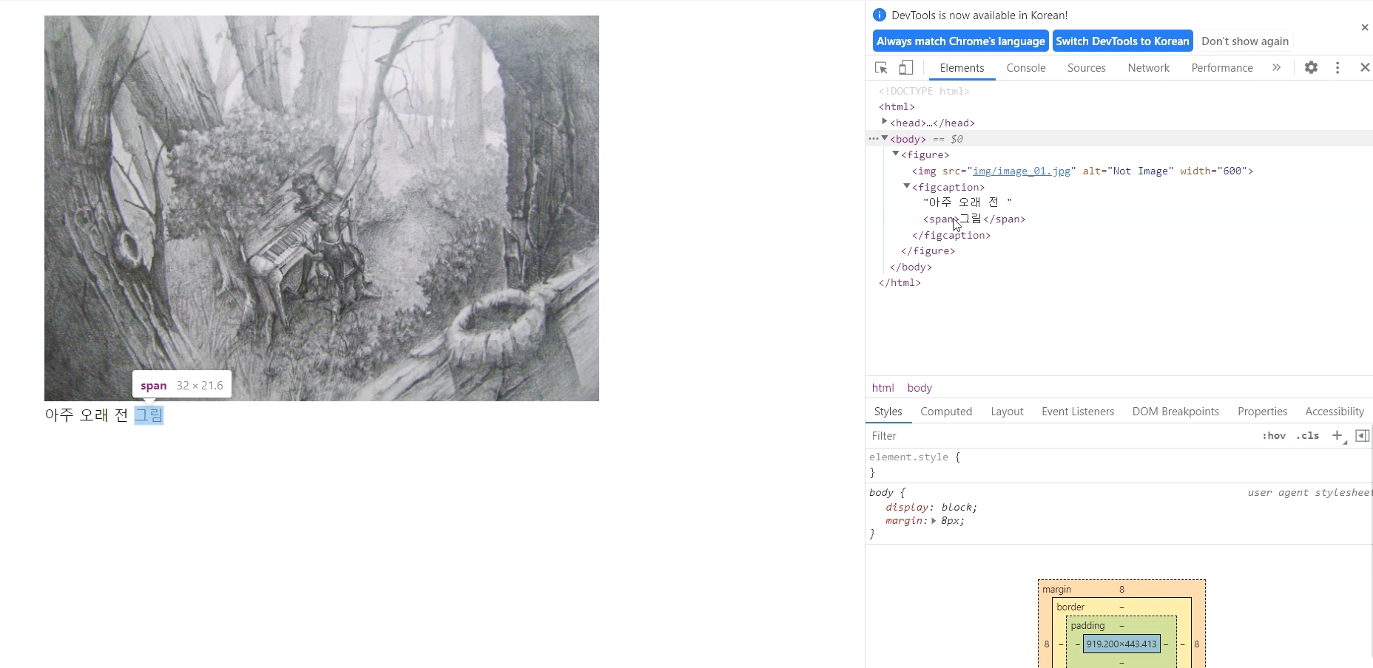The height and width of the screenshot is (668, 1373).
Task: Select the span element row in DOM tree
Action: [1119, 219]
